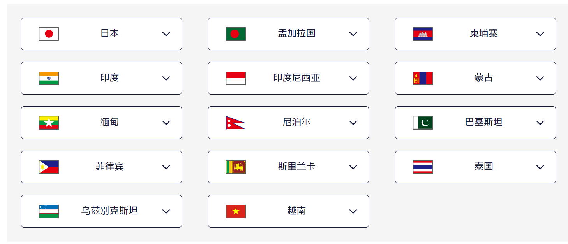
Task: Click the Sri Lanka flag icon
Action: (236, 167)
